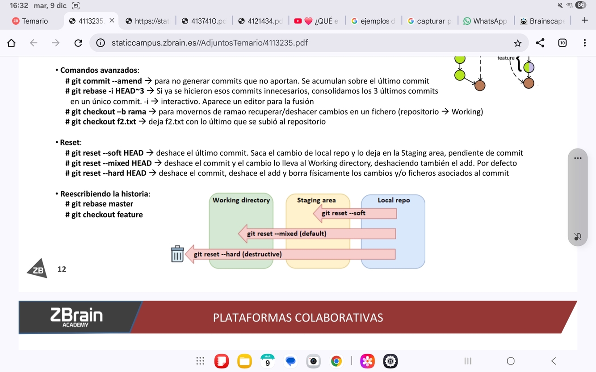
Task: Click the Working directory box title
Action: 241,200
